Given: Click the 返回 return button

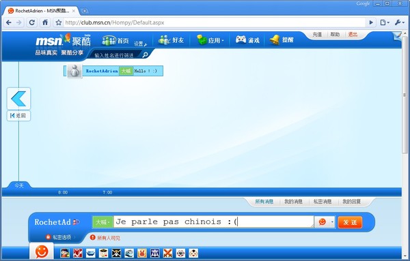Looking at the screenshot, I should tap(18, 115).
